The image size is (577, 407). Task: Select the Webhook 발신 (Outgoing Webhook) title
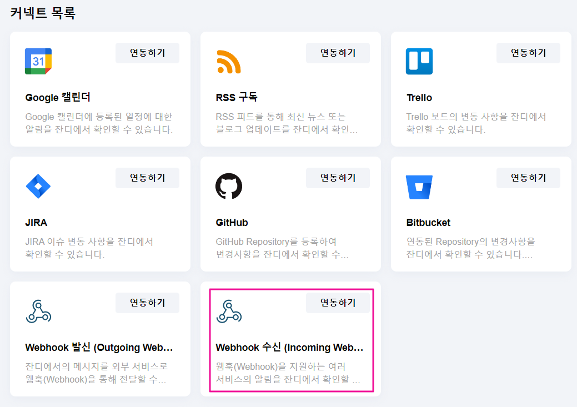pos(99,348)
